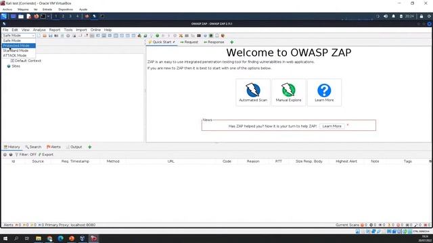Switch to the Quick Start tab

click(x=162, y=42)
